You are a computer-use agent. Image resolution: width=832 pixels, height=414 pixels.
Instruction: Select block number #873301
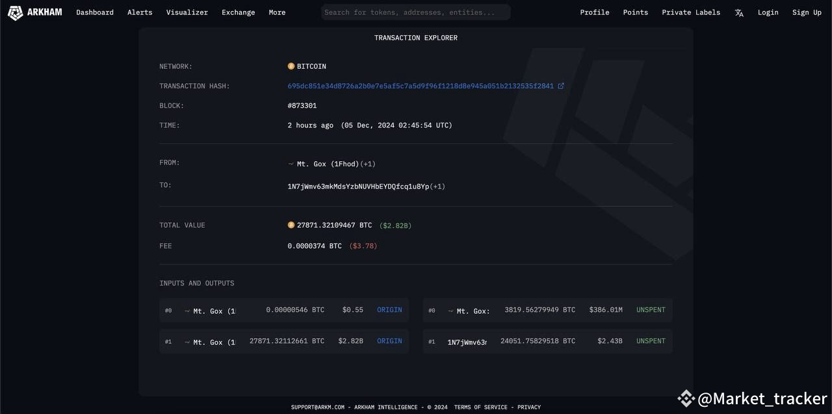302,105
